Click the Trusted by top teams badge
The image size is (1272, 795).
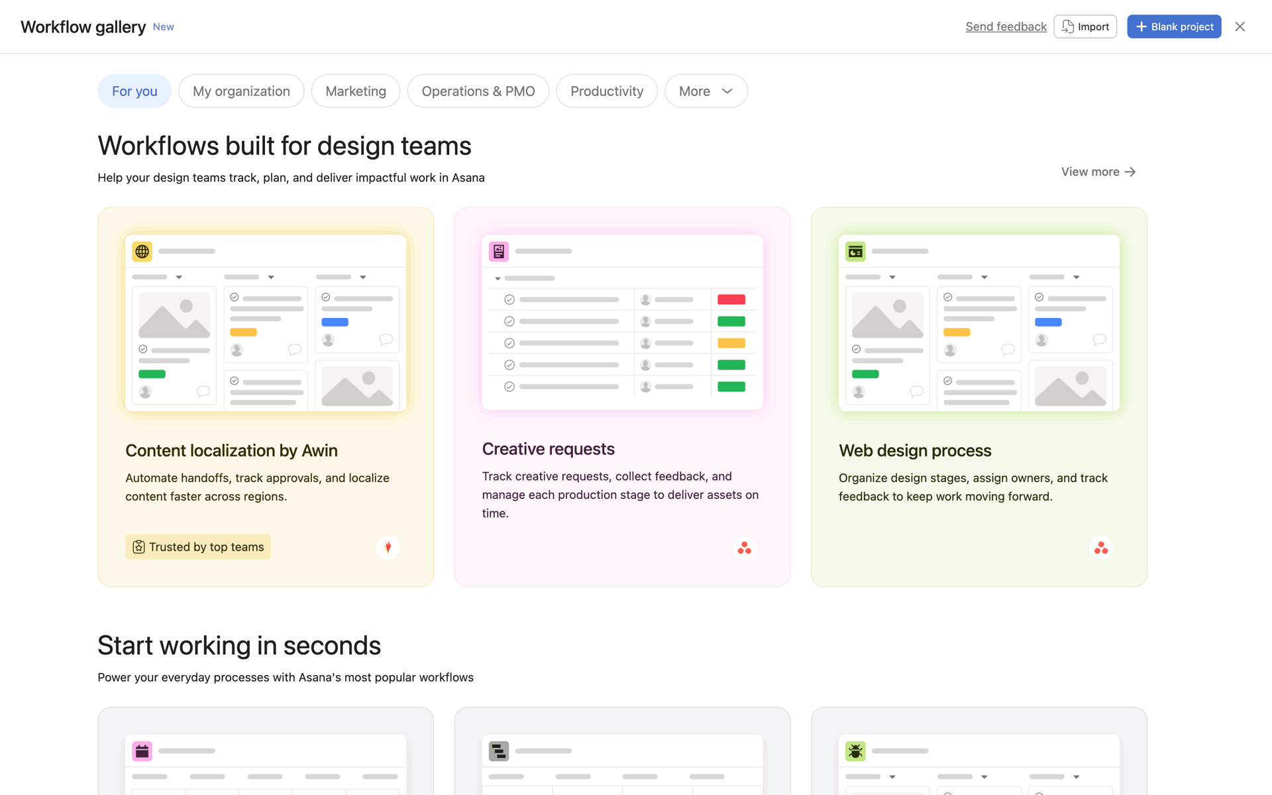198,547
